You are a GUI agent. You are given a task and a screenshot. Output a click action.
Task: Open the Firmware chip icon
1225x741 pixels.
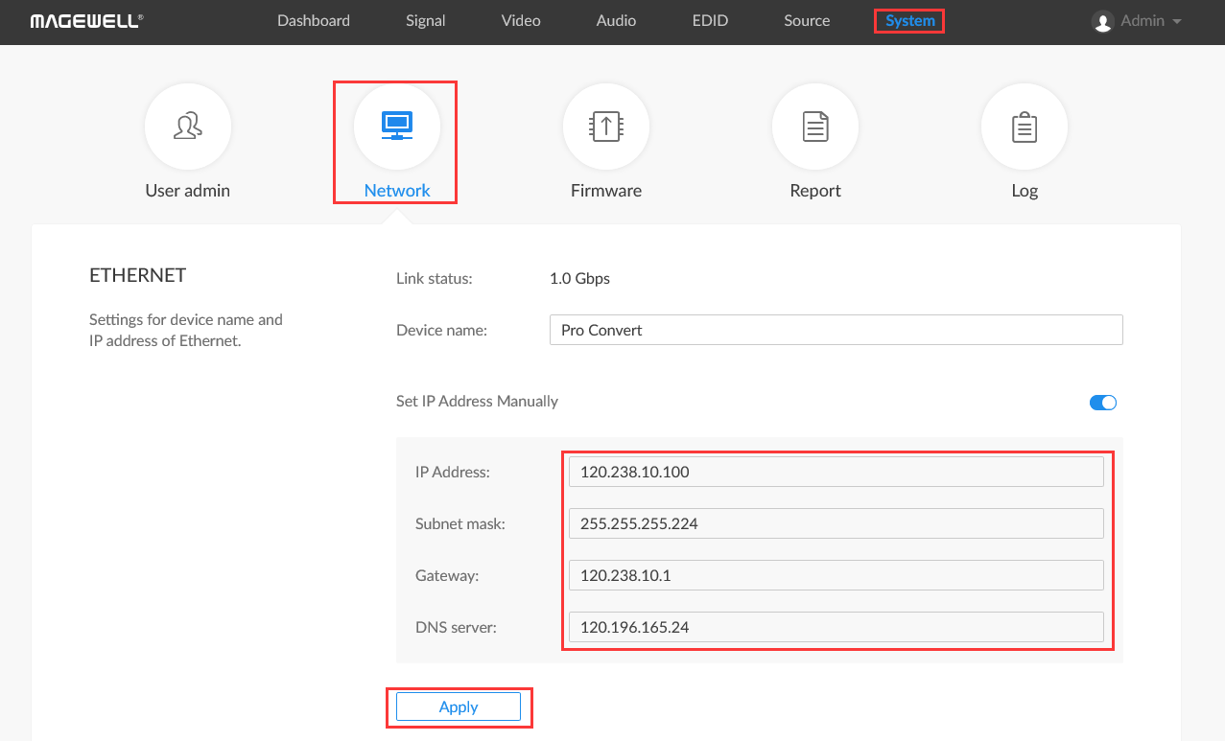pyautogui.click(x=605, y=127)
